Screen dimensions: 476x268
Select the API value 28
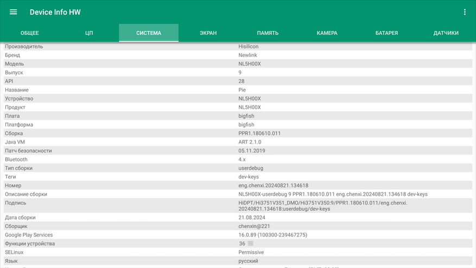point(242,81)
